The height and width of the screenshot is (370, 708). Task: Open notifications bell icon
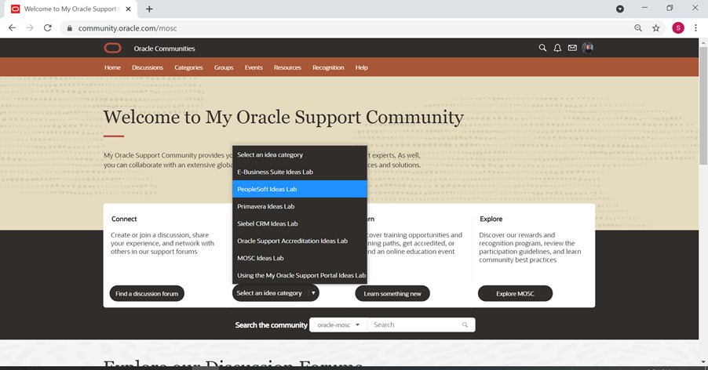[557, 48]
